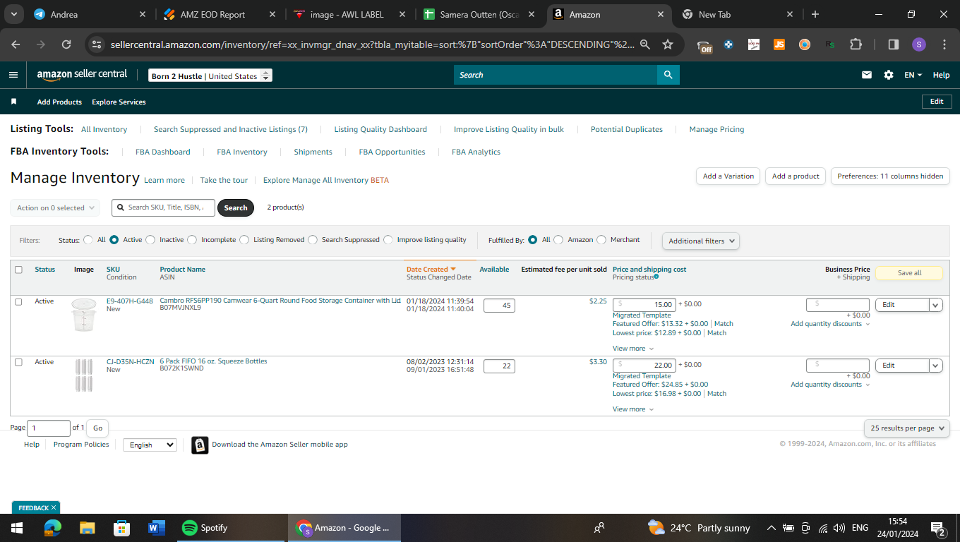Open the Action on 0 selected dropdown
The width and height of the screenshot is (960, 542).
coord(54,208)
